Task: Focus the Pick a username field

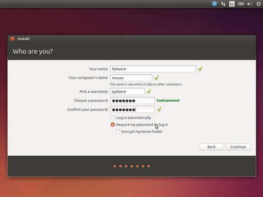Action: [127, 91]
